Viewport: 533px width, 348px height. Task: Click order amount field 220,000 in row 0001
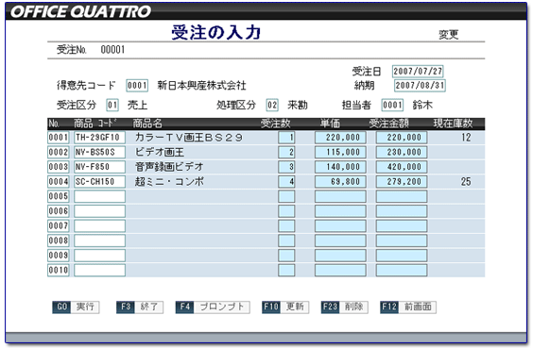(x=402, y=138)
